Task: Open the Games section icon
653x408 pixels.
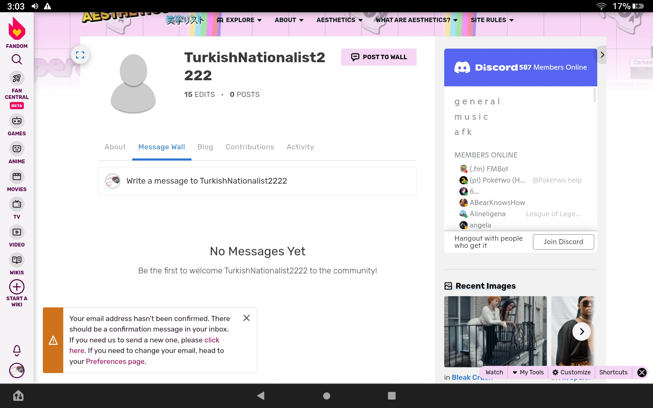Action: 17,121
